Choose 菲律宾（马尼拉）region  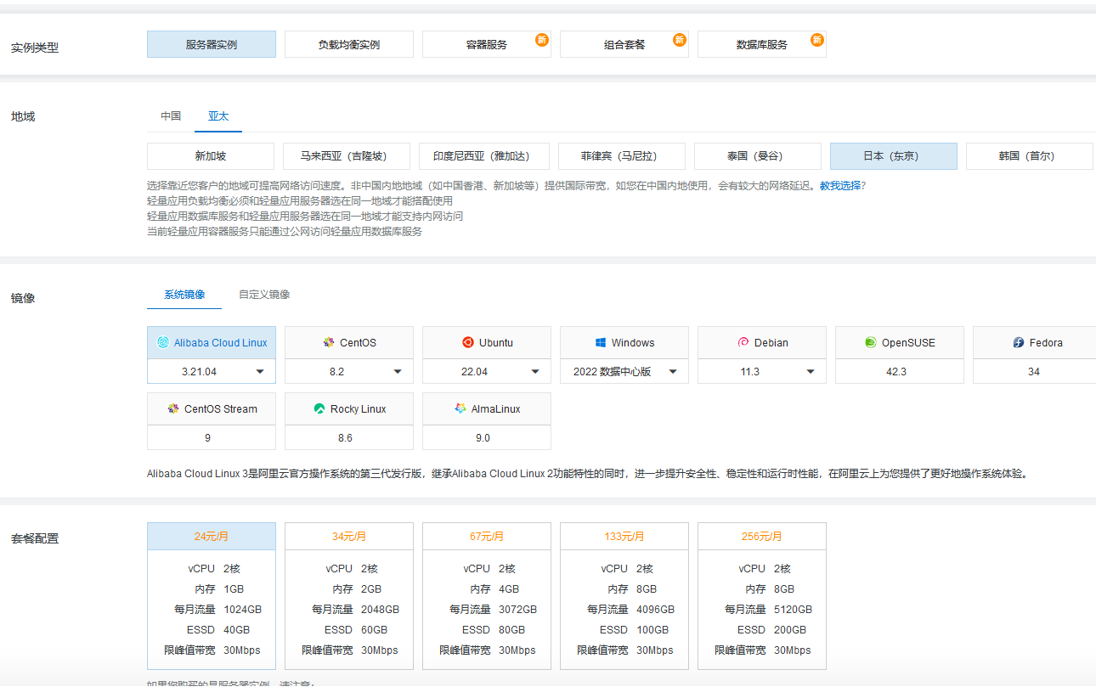tap(621, 156)
